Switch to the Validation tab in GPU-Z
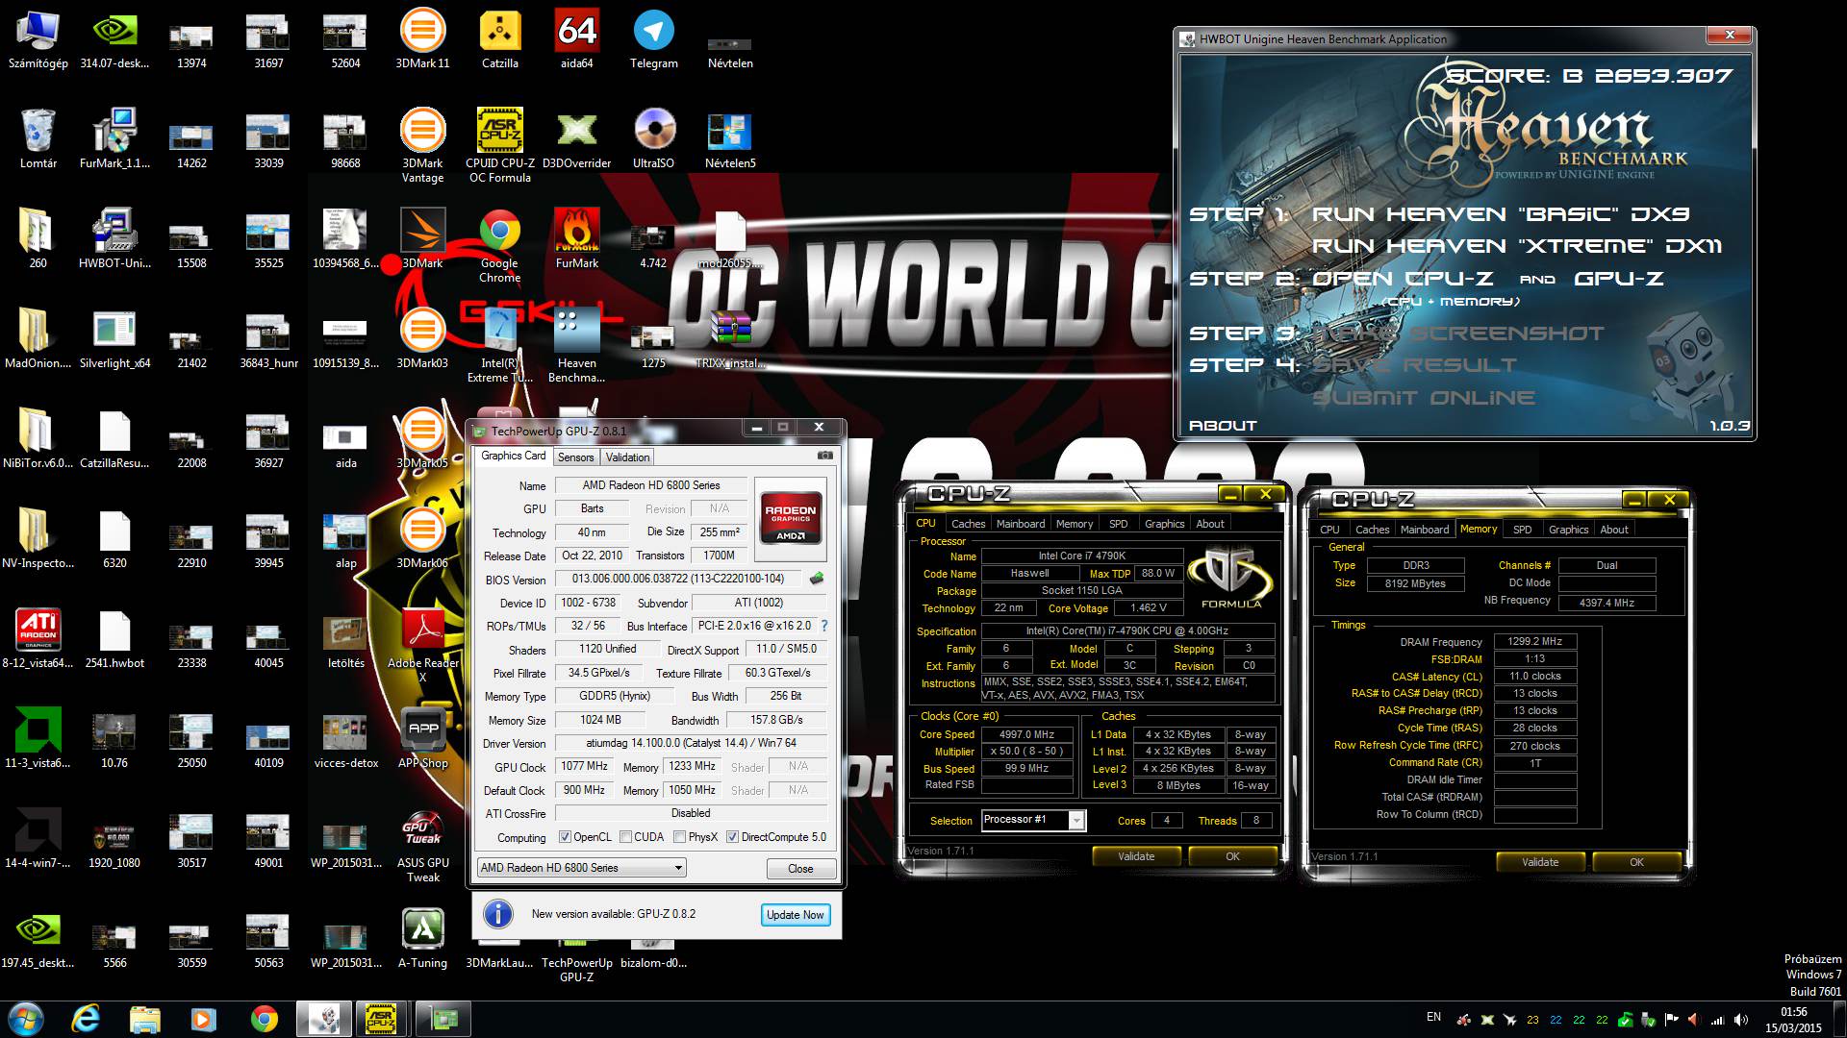 627,457
